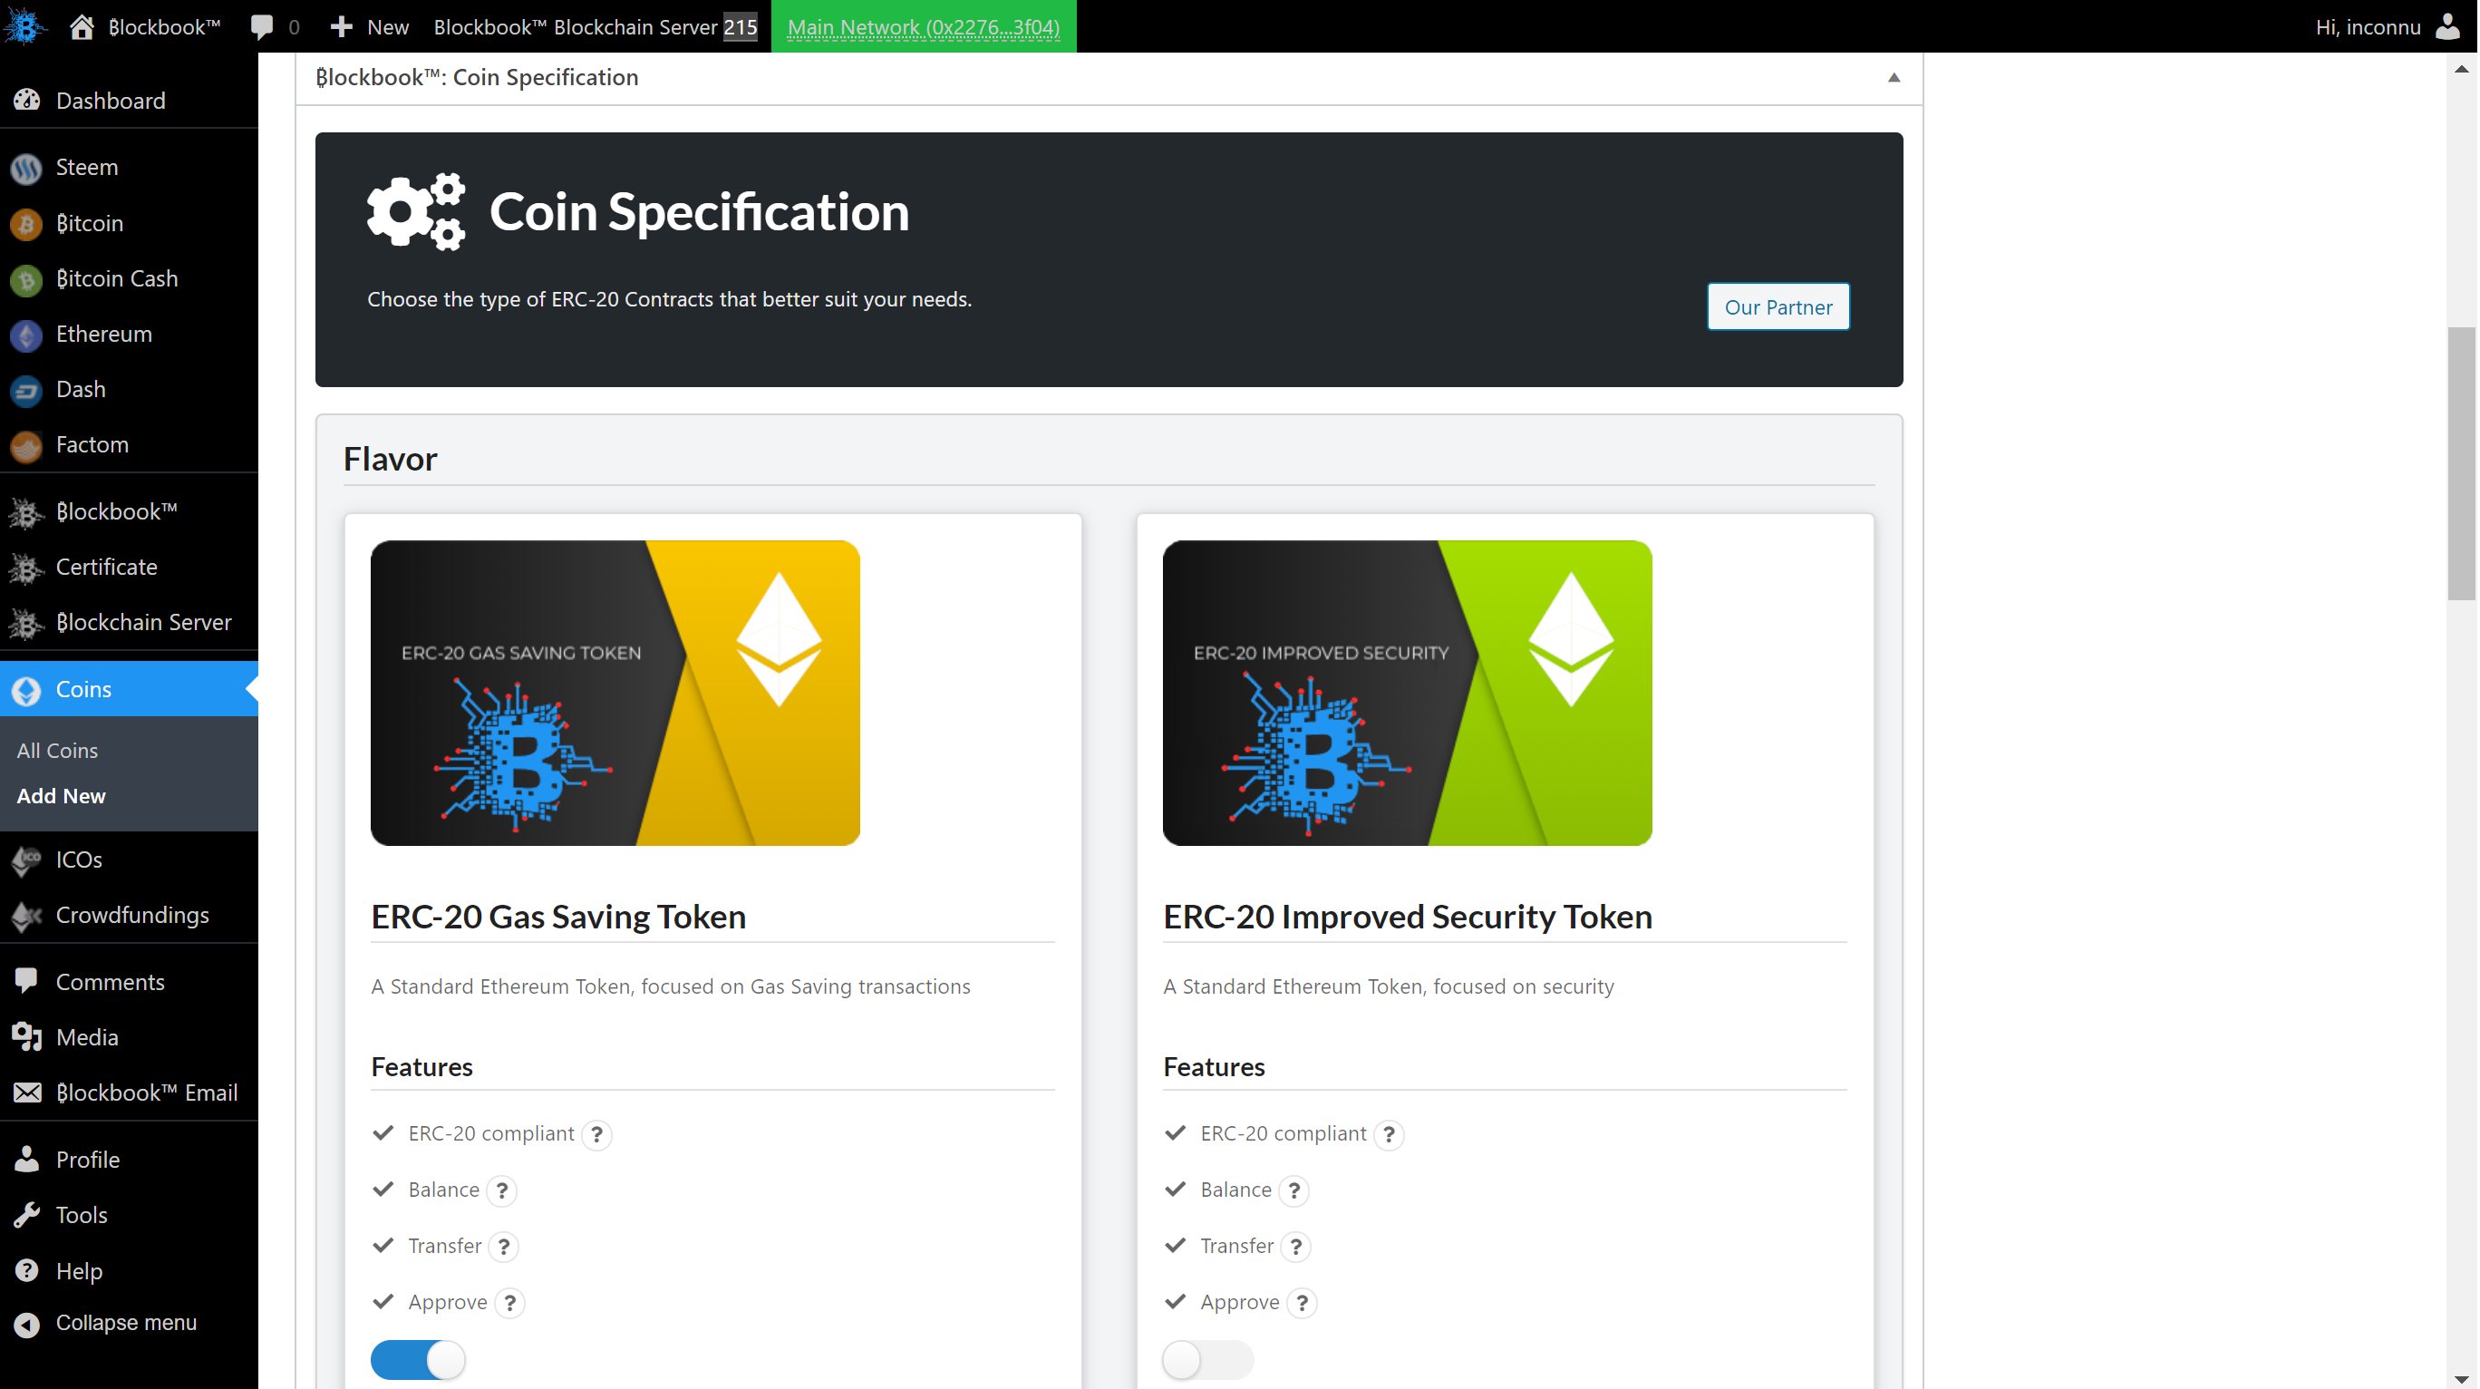This screenshot has width=2480, height=1389.
Task: Click the Help question mark icon in sidebar
Action: 27,1270
